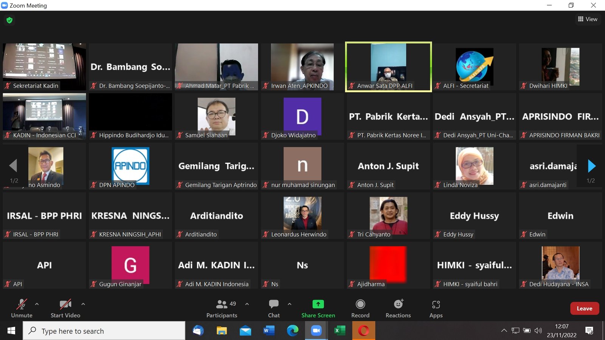Image resolution: width=605 pixels, height=340 pixels.
Task: Click taskbar search input field
Action: [x=104, y=331]
